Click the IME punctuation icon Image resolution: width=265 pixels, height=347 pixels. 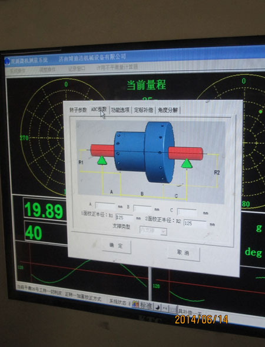pos(165,308)
